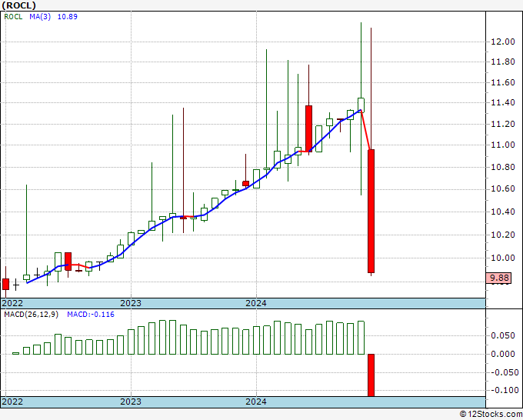Screen dimensions: 523x420
Task: Click the MACD(26,12,9) indicator label
Action: (x=31, y=315)
